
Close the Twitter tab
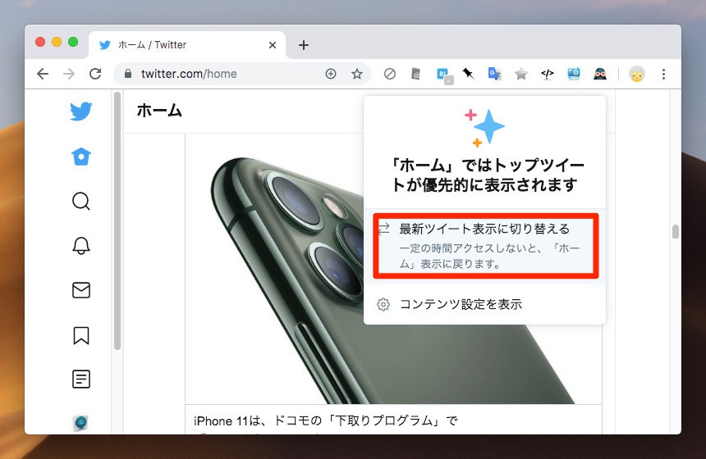[272, 45]
